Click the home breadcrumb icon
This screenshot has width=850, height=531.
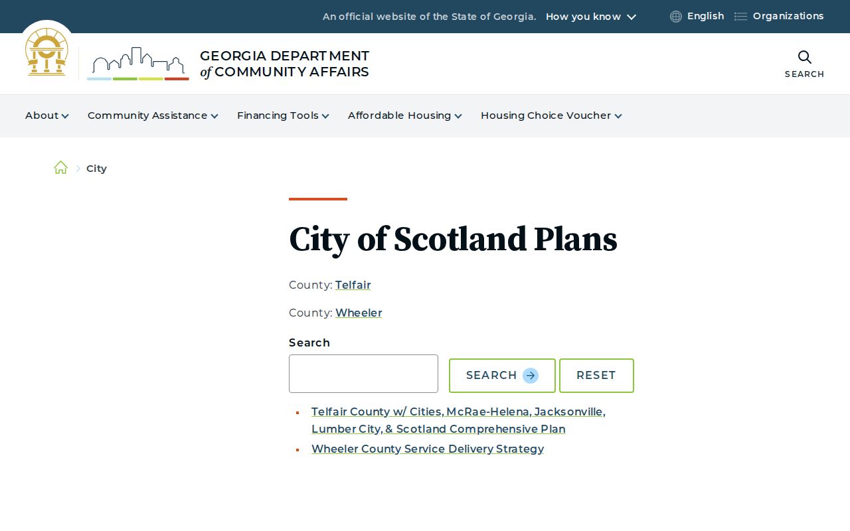click(60, 168)
